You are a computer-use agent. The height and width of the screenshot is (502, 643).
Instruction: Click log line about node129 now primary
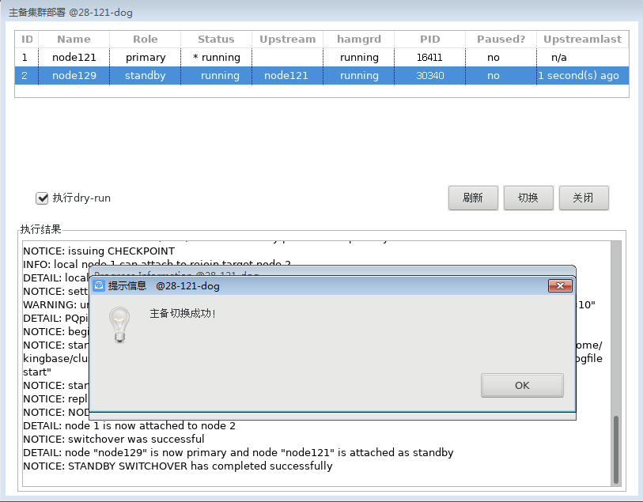click(x=238, y=452)
